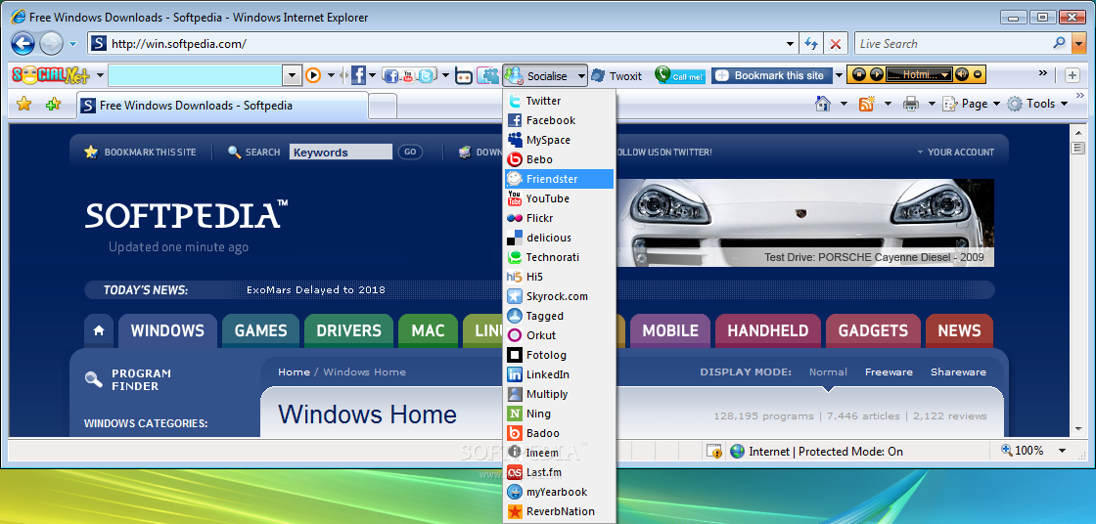Select Technorati menu entry
The image size is (1096, 524).
pos(559,257)
